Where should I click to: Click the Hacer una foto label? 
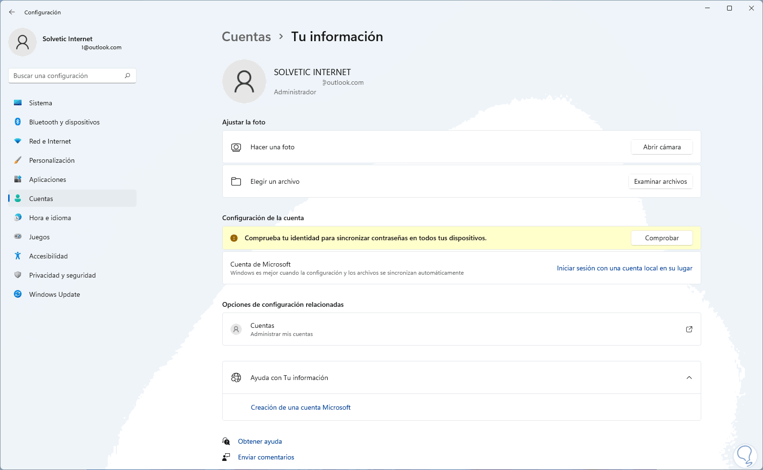click(x=273, y=147)
